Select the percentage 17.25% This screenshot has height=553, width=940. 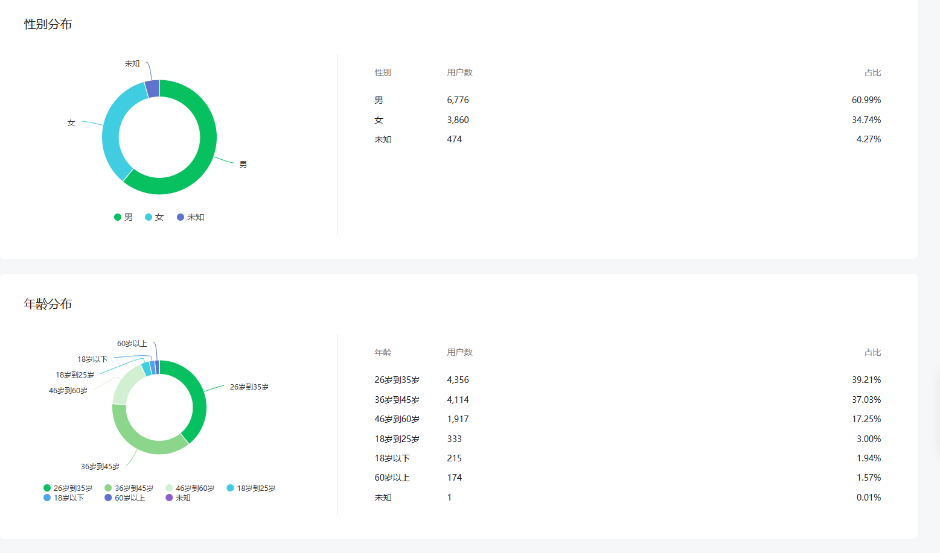866,419
